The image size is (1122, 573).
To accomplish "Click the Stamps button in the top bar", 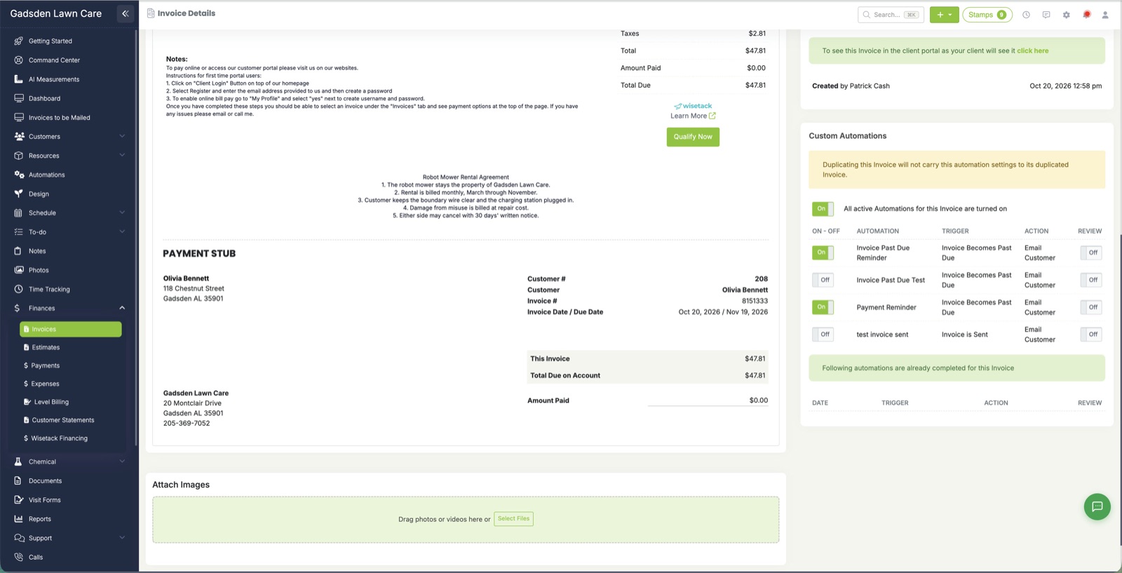I will coord(987,15).
